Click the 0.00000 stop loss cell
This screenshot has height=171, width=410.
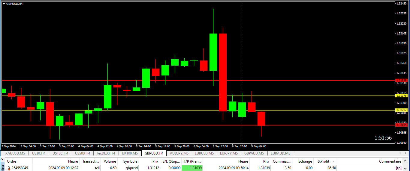pyautogui.click(x=175, y=168)
